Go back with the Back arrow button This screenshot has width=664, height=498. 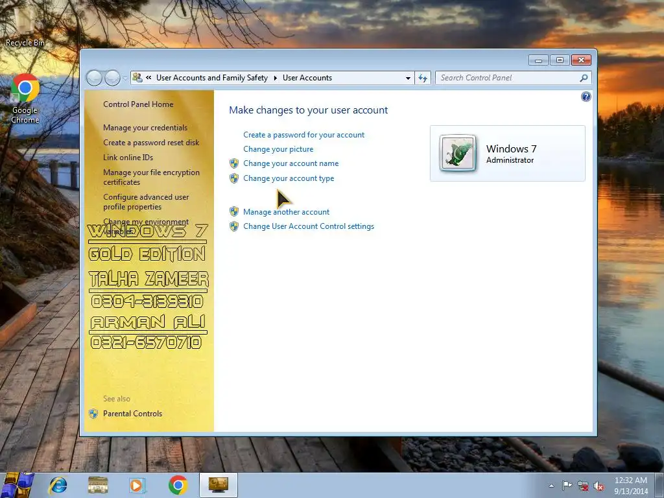coord(94,78)
